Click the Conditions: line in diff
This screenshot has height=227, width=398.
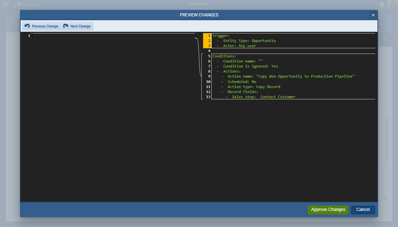(x=224, y=56)
